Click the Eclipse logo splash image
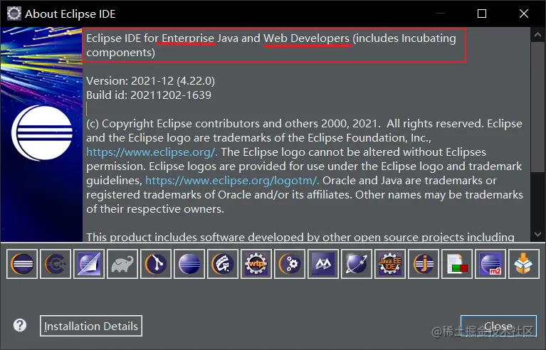This screenshot has height=350, width=546. pos(41,134)
